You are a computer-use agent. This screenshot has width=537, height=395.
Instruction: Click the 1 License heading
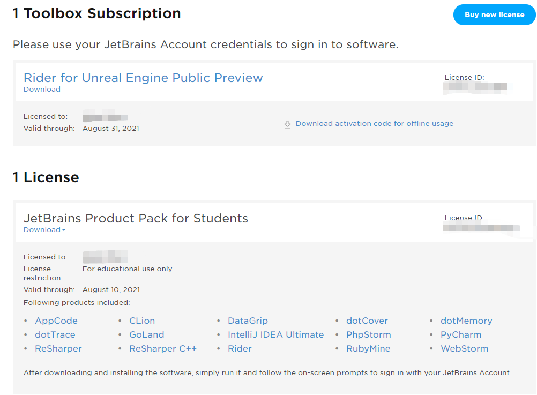click(46, 177)
